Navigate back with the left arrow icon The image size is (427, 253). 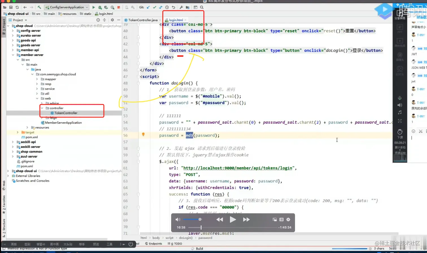tap(25, 7)
